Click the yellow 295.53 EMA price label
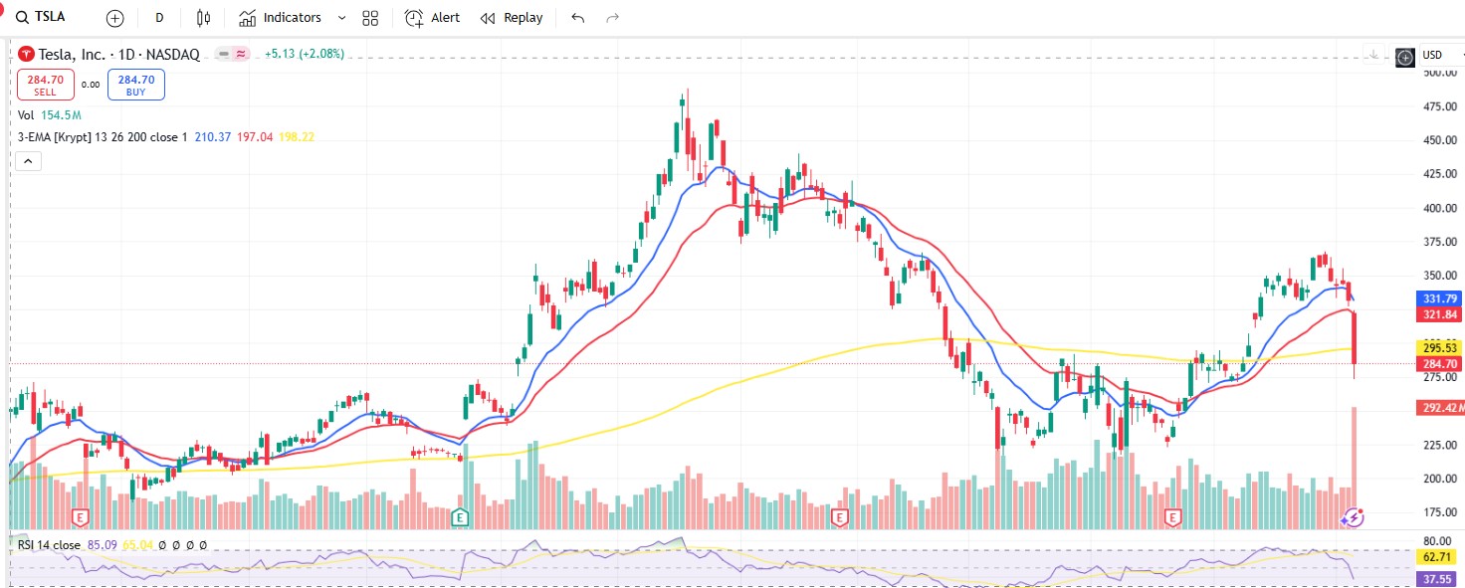Screen dimensions: 1465x588 (x=1439, y=347)
